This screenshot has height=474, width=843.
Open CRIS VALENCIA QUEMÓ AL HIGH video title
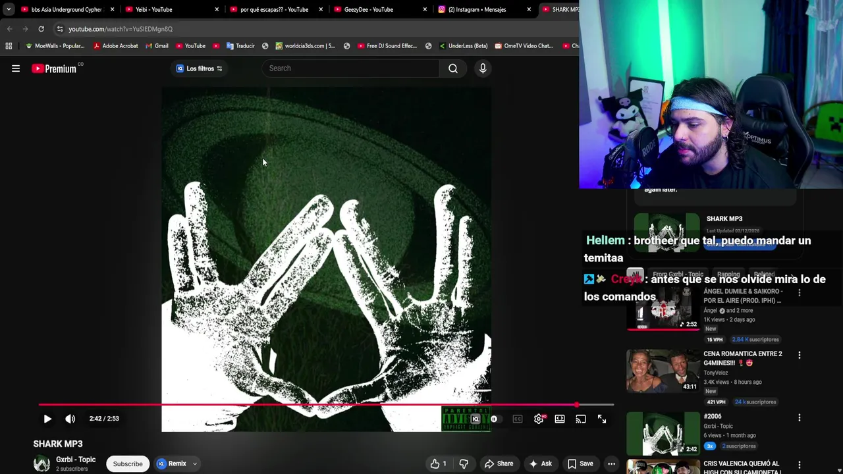742,467
